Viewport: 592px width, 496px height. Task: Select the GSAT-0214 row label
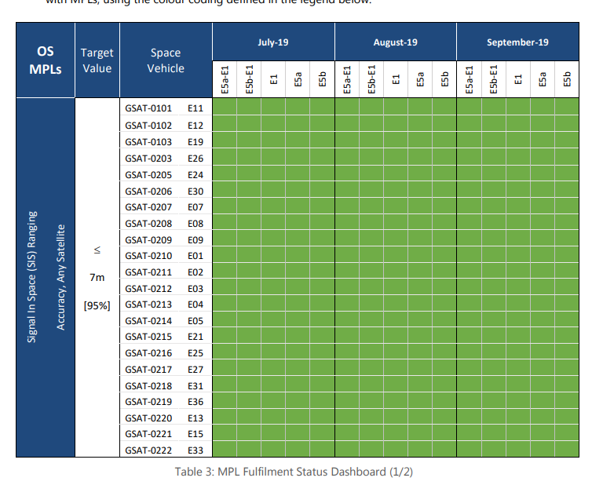tap(148, 321)
